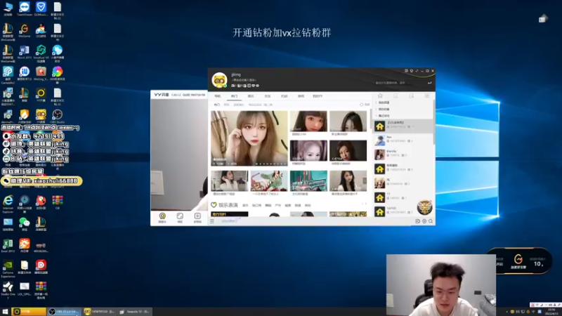Switch to OBS in the taskbar

click(x=64, y=312)
